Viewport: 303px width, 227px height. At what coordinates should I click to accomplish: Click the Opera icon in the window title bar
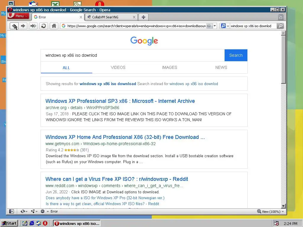click(10, 10)
